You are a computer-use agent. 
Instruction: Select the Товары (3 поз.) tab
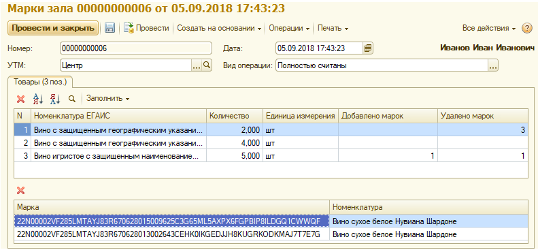[40, 82]
